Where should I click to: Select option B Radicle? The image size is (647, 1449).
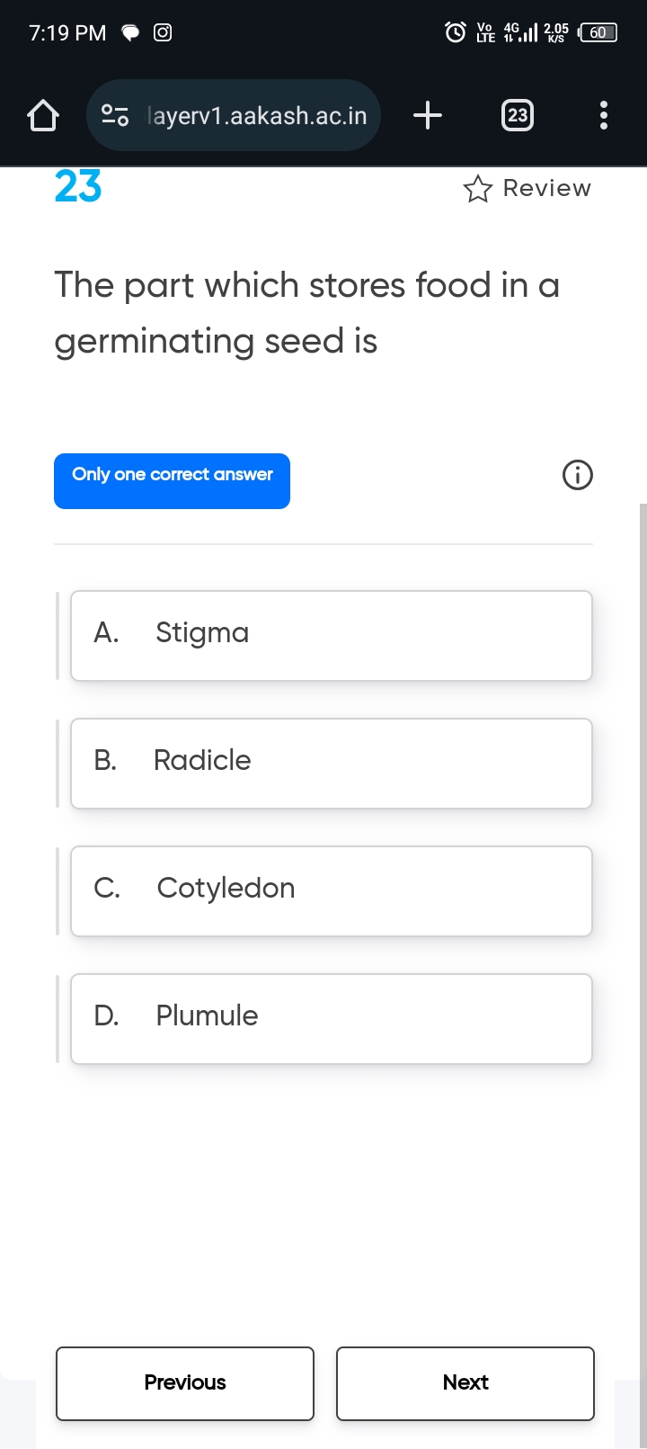331,763
